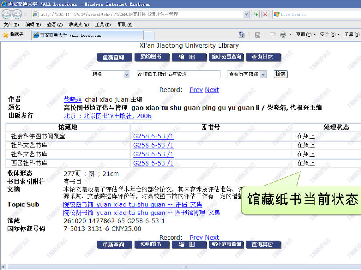Click the bottom 输出 button
361x270 pixels.
[x=189, y=245]
